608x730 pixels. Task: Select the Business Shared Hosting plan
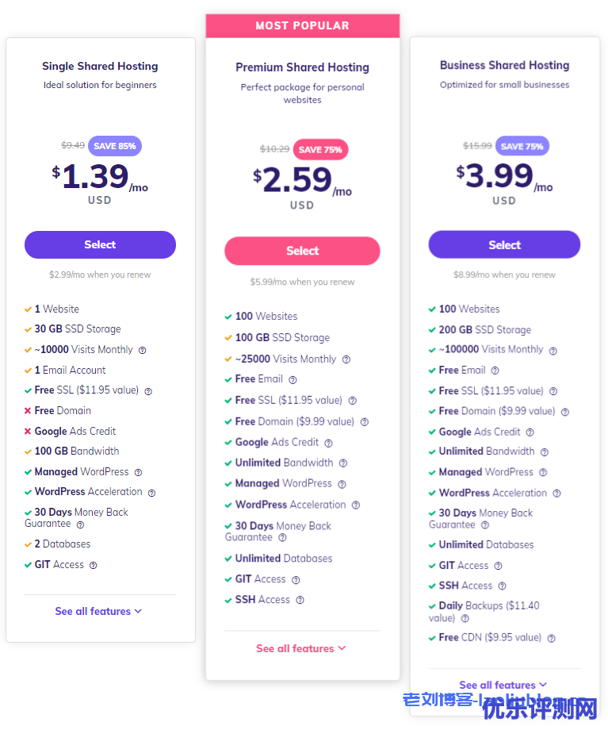coord(504,245)
